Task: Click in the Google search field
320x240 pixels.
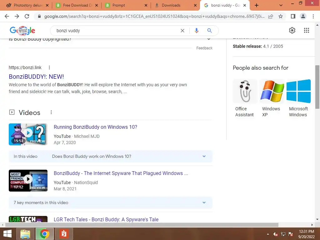Action: click(x=116, y=31)
